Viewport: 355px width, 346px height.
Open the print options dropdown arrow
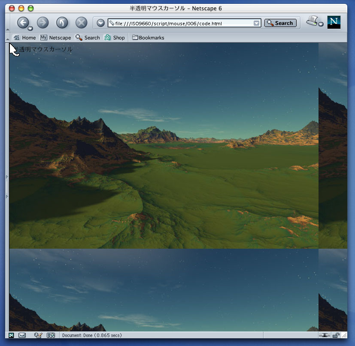[x=321, y=24]
